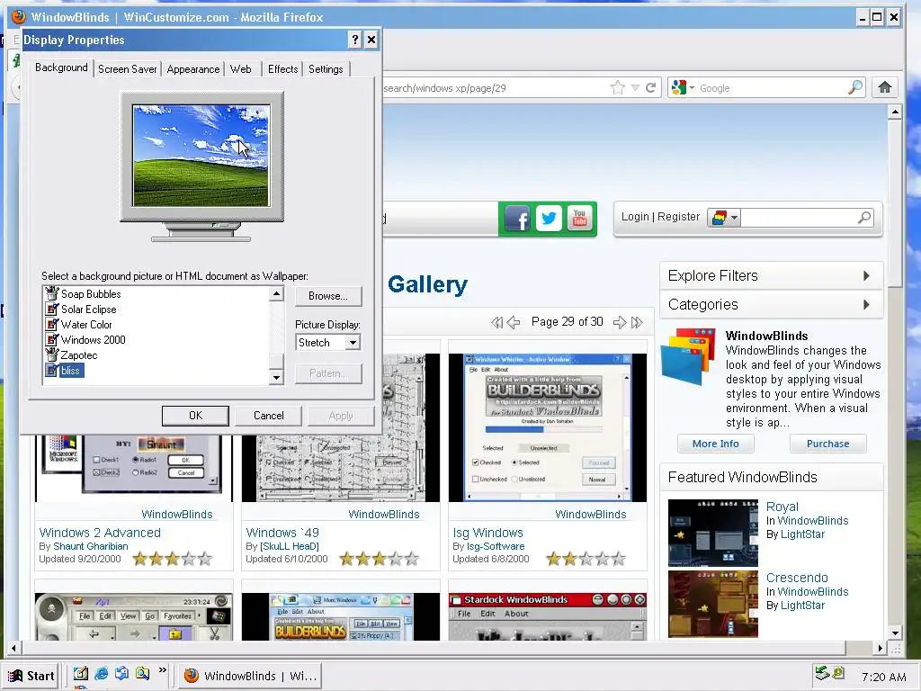Select the Background tab

[61, 67]
